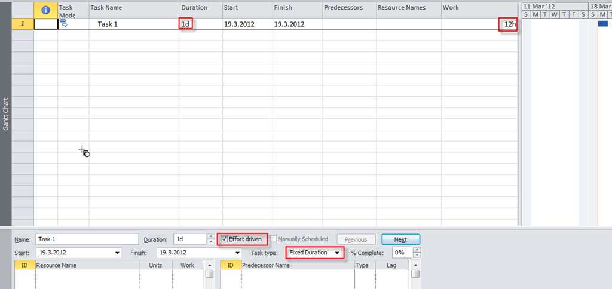
Task: Click the blue info Indicators column header
Action: pos(45,10)
